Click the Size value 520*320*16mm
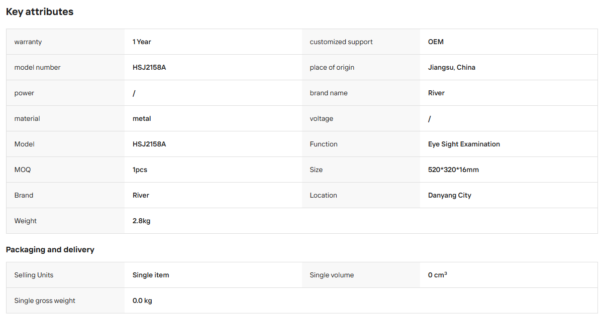Screen dimensions: 603x320 click(453, 170)
